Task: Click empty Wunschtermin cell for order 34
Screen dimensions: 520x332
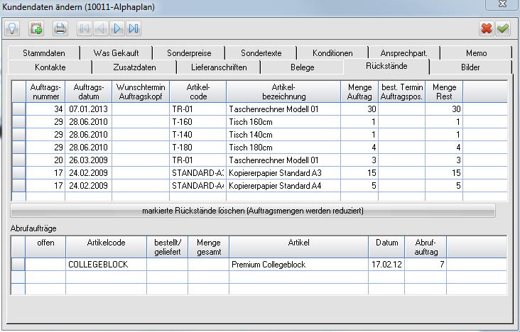Action: click(141, 109)
